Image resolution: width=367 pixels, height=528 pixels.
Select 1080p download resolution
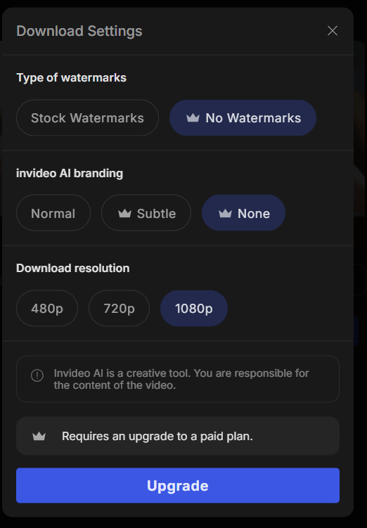tap(194, 308)
